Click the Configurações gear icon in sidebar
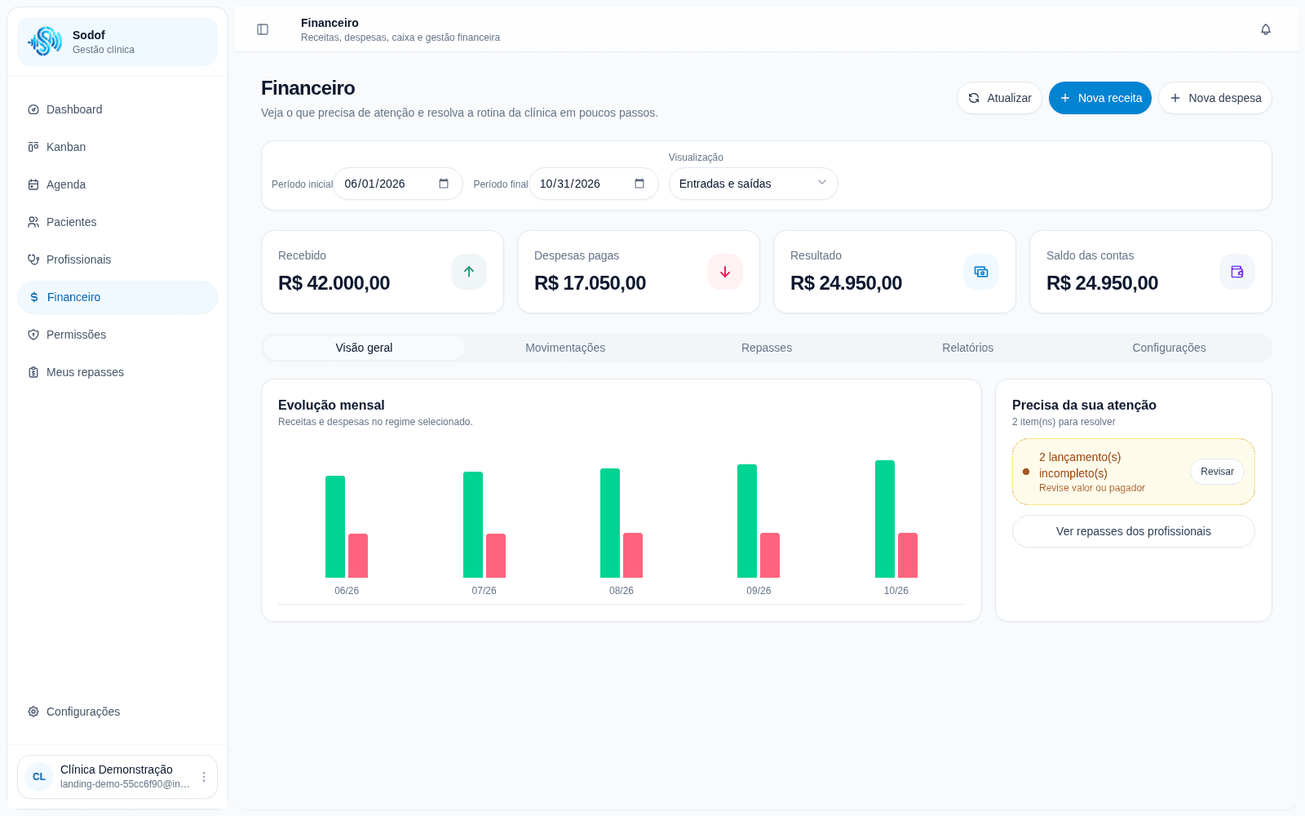 point(33,712)
